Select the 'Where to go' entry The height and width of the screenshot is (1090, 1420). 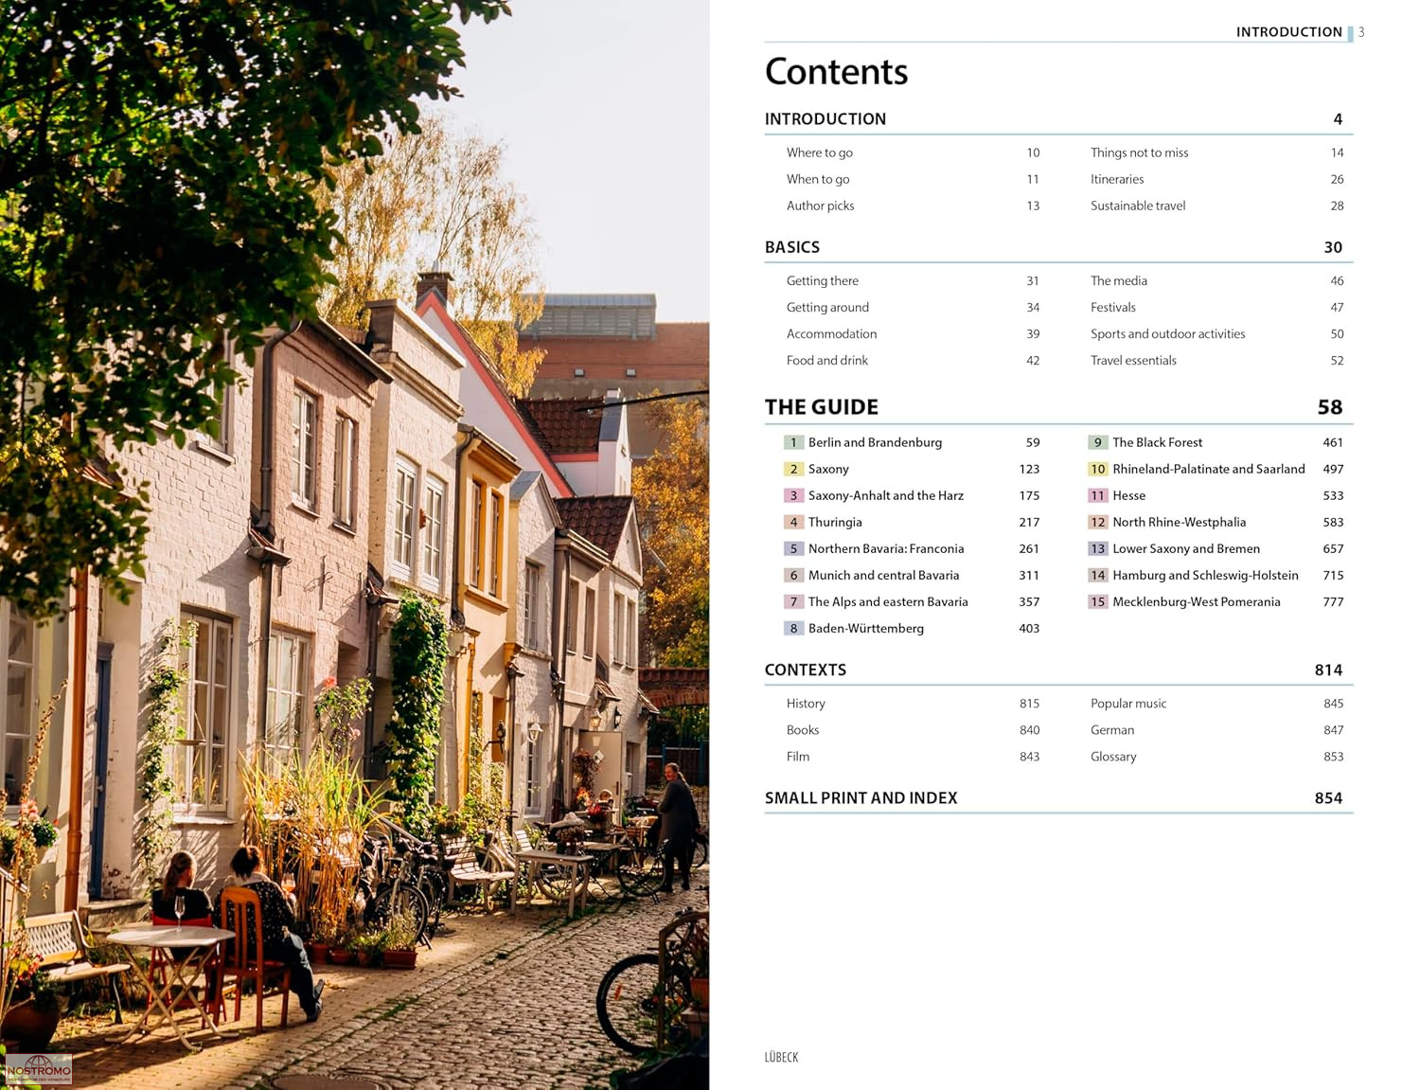tap(819, 152)
